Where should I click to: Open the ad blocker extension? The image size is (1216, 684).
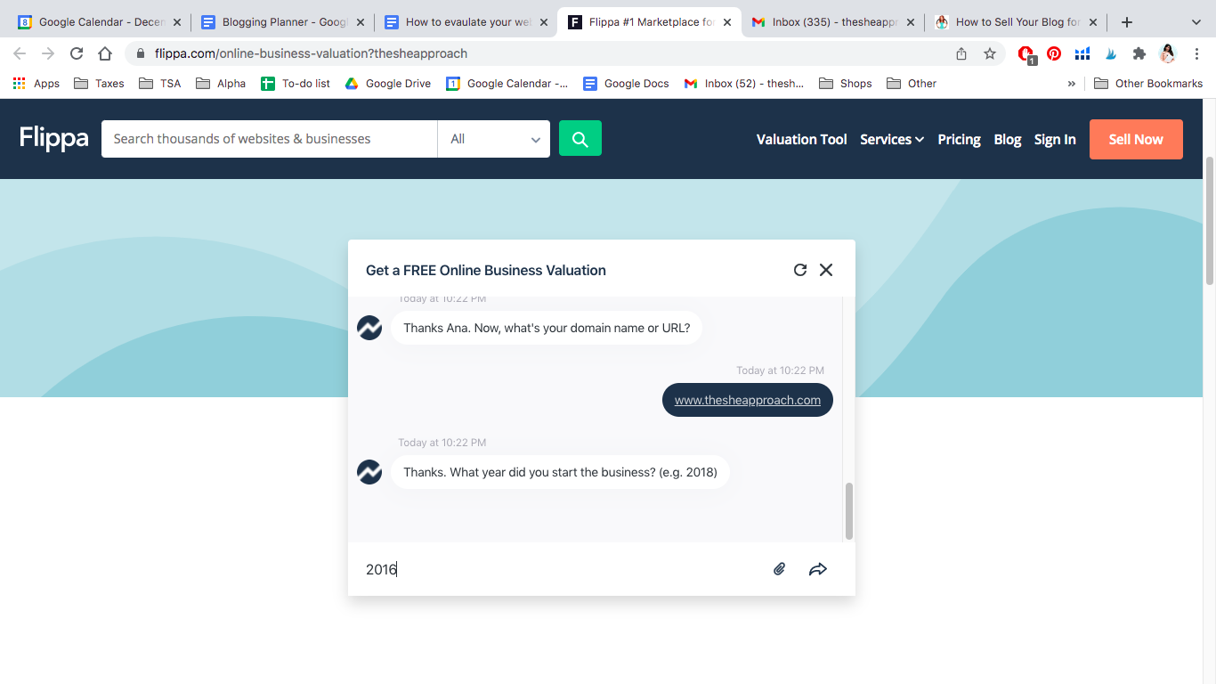[1026, 54]
